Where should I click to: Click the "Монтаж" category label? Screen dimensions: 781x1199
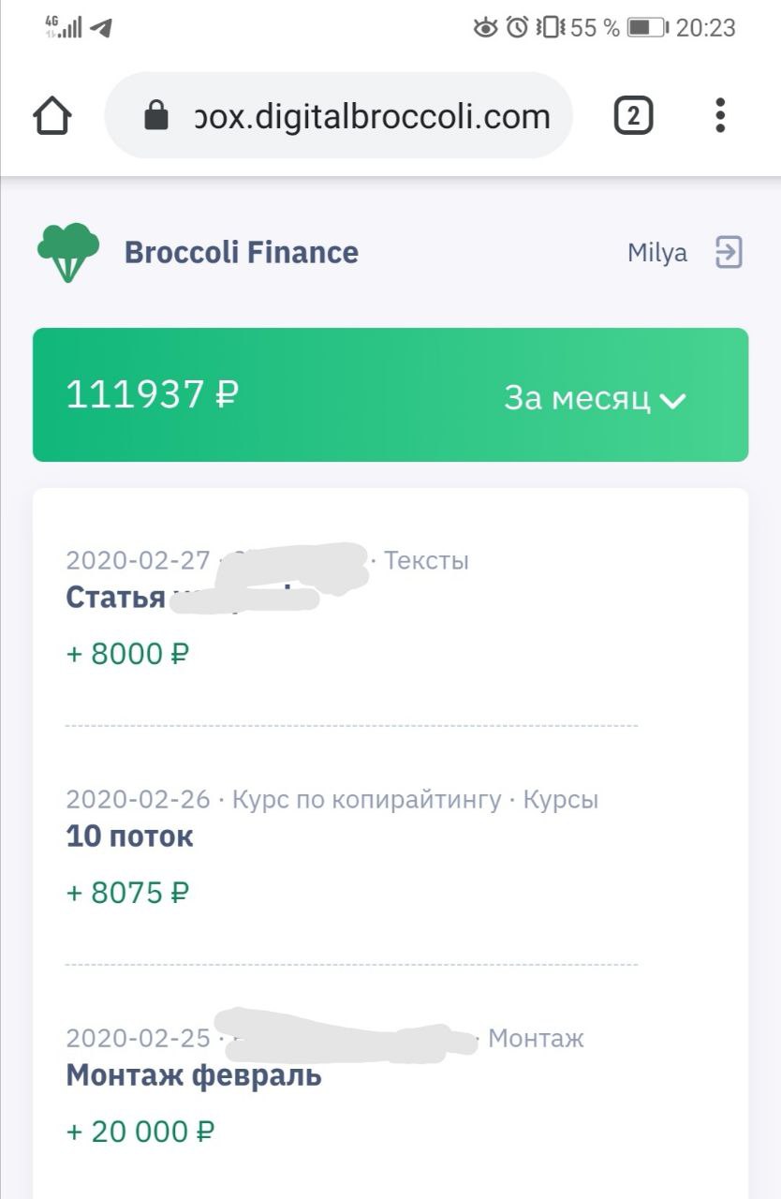coord(536,1038)
